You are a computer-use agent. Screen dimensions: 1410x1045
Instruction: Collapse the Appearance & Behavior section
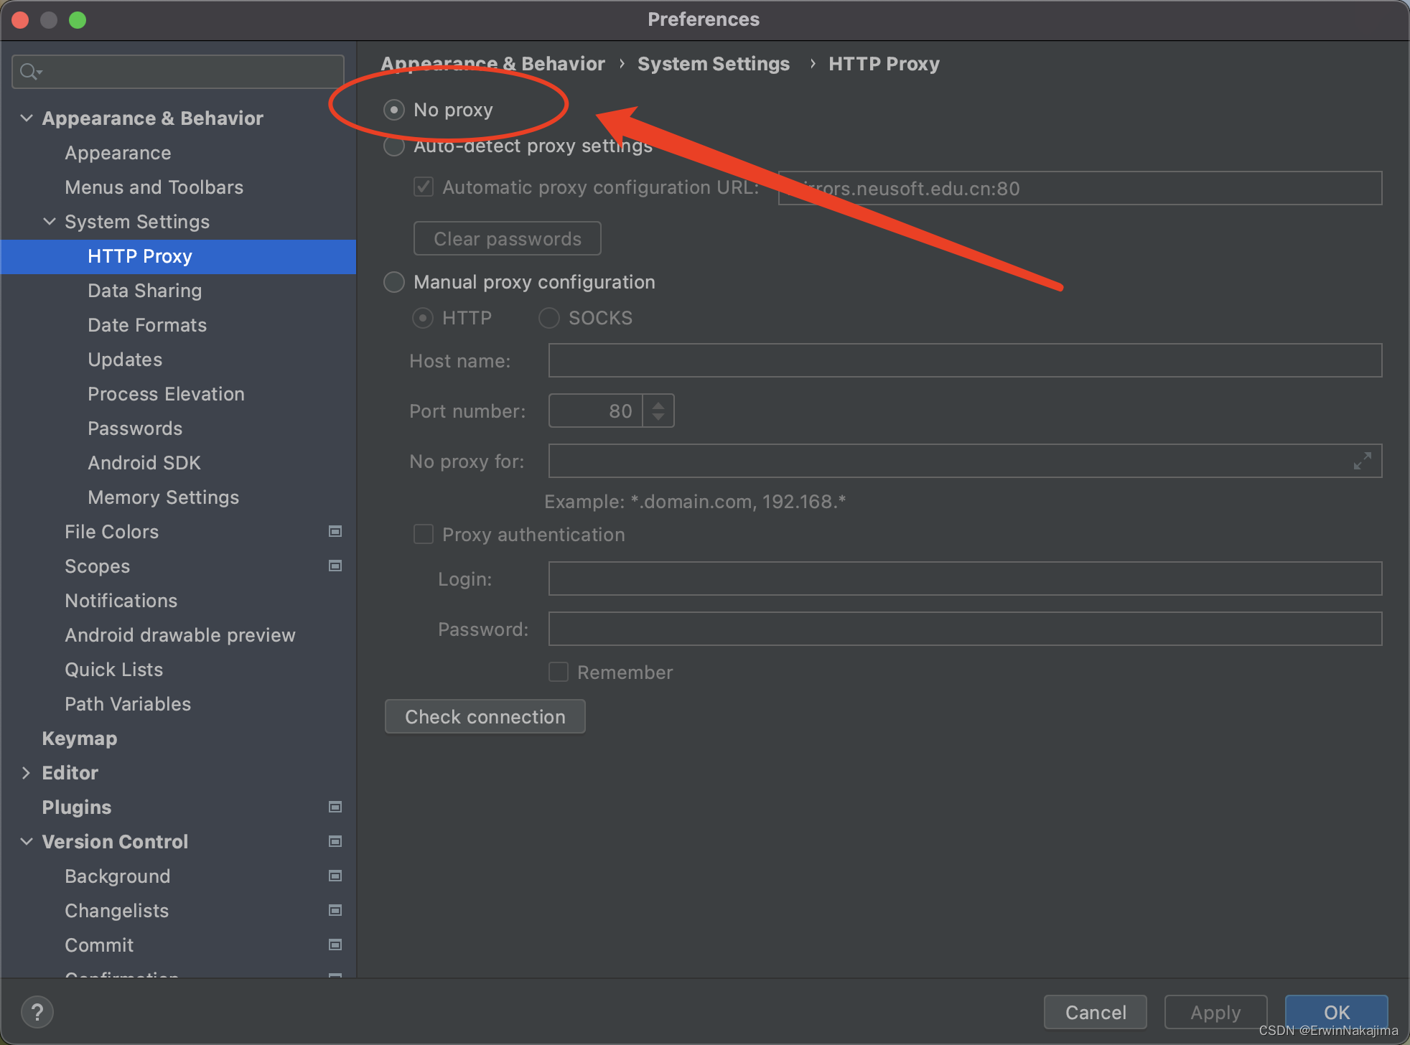27,118
